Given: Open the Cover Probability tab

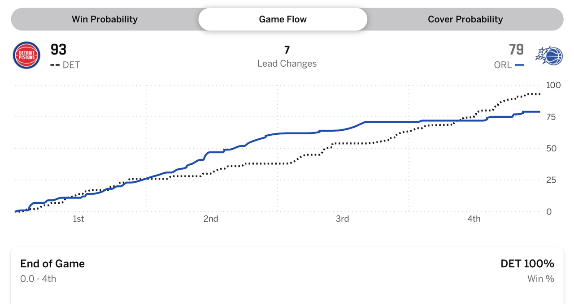Looking at the screenshot, I should [x=465, y=19].
